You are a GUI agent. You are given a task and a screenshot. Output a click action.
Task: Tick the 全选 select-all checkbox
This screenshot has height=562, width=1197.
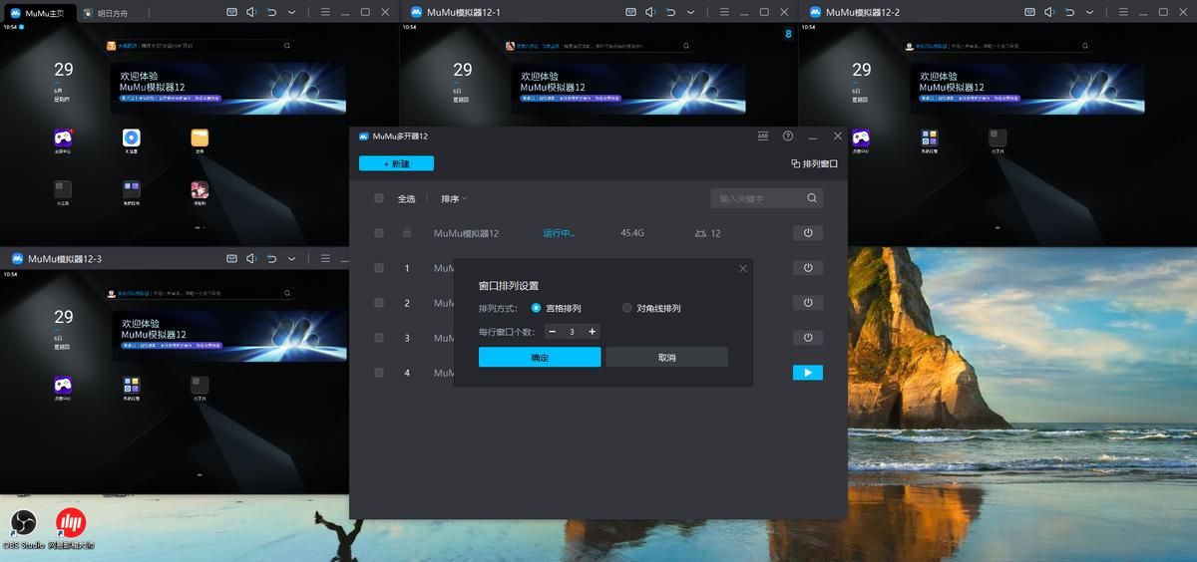click(379, 198)
